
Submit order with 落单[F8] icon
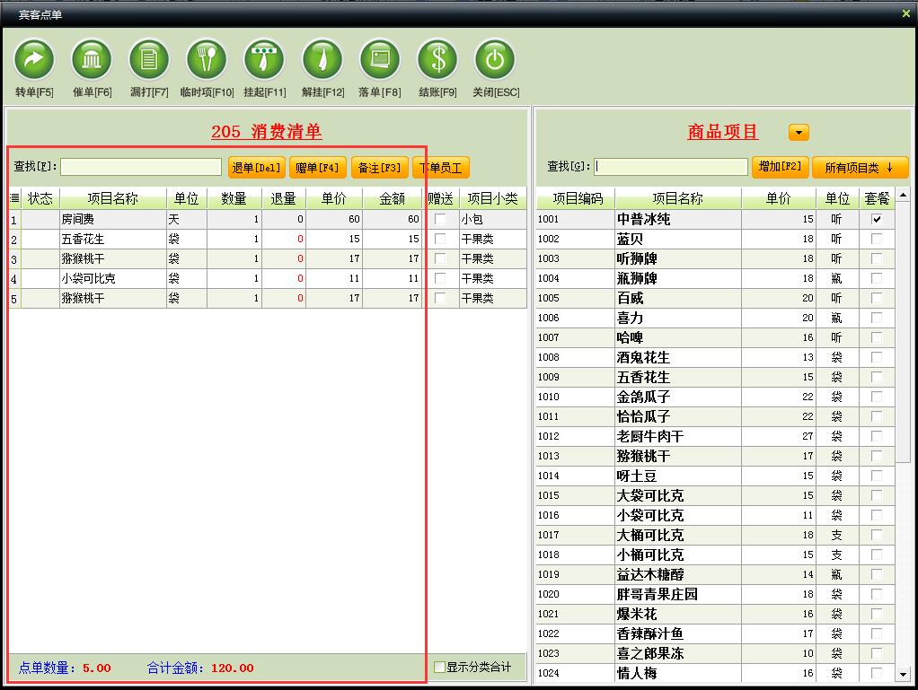coord(379,59)
